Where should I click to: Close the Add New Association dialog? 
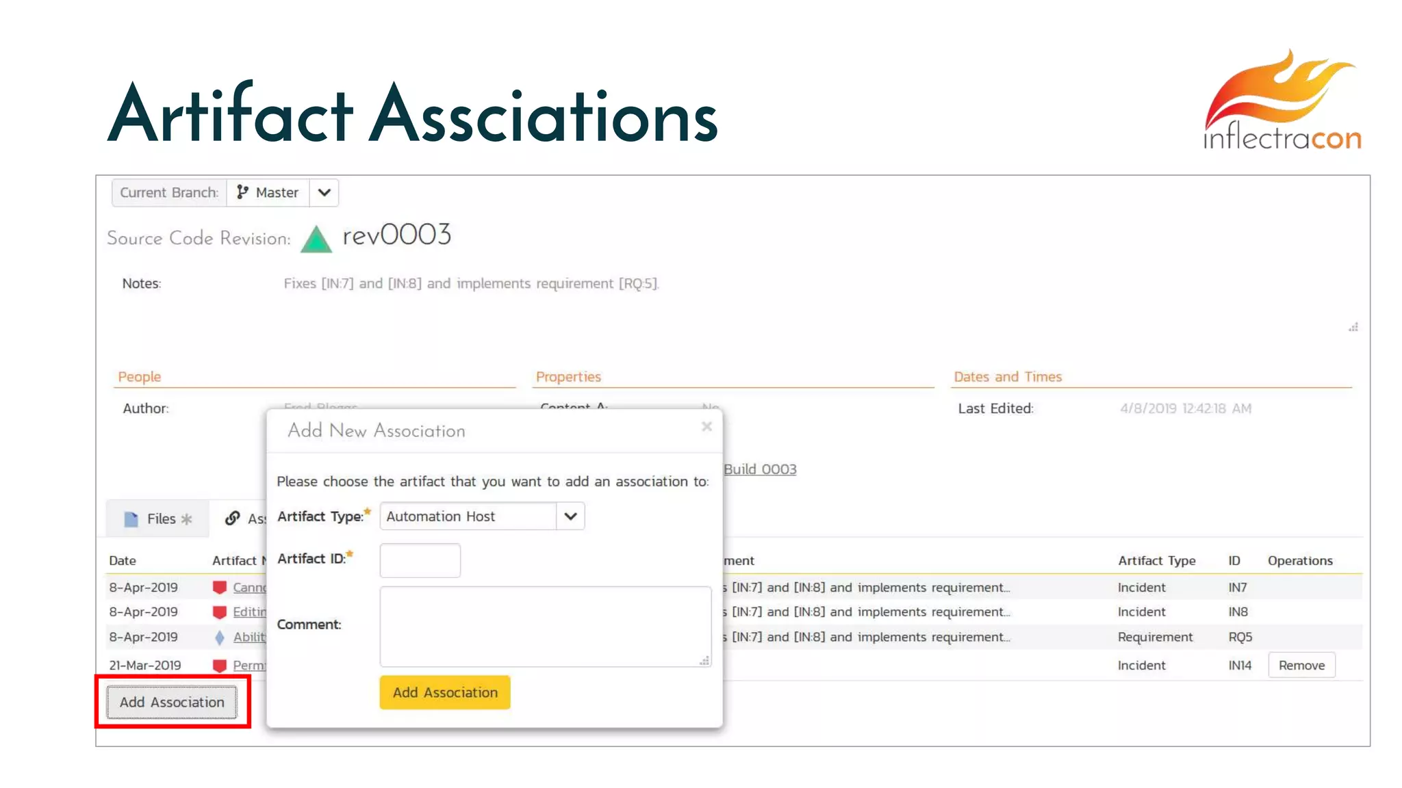pyautogui.click(x=707, y=427)
